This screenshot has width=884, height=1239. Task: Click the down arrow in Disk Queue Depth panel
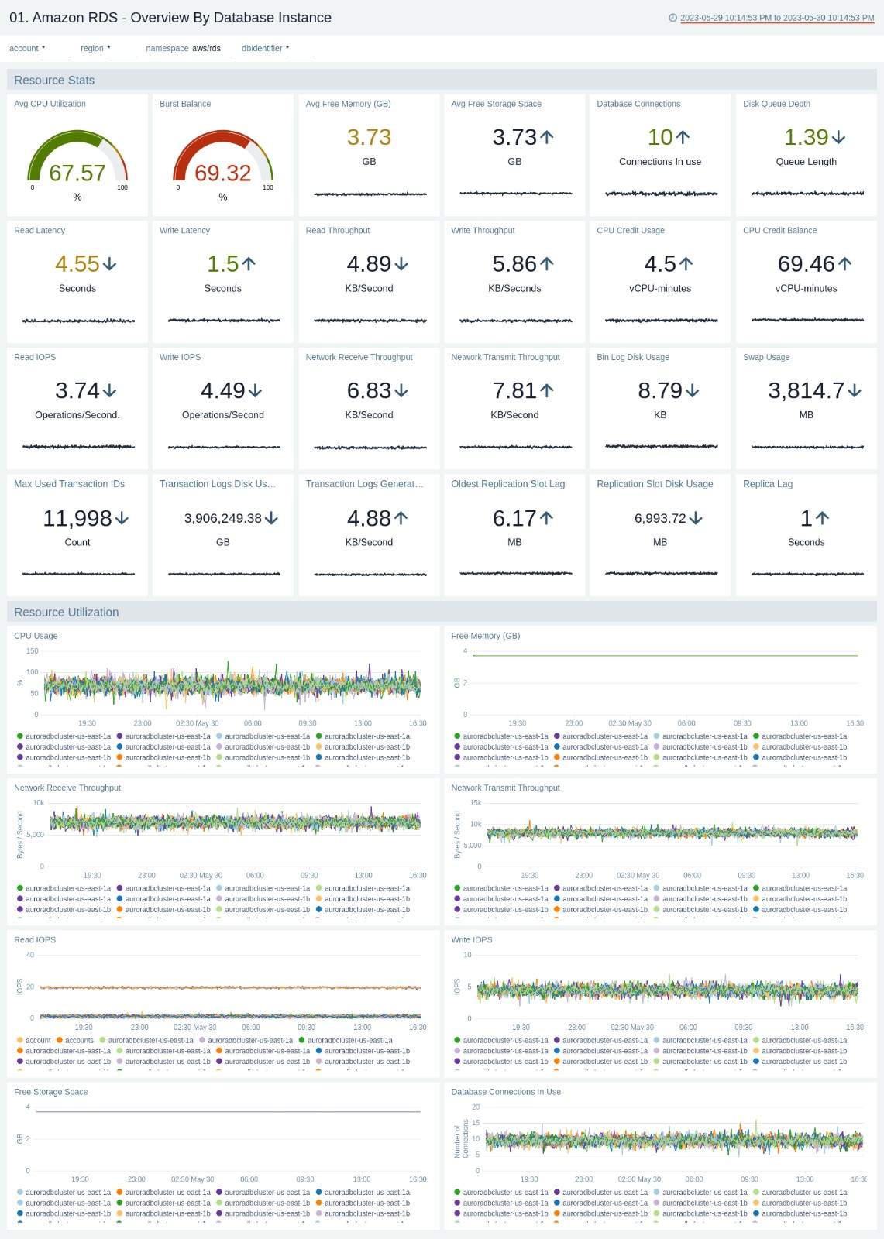[x=838, y=137]
